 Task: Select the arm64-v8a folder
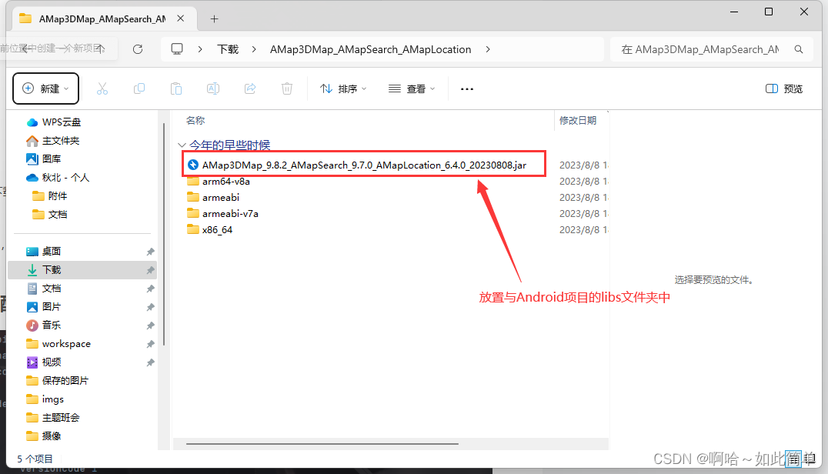(226, 181)
